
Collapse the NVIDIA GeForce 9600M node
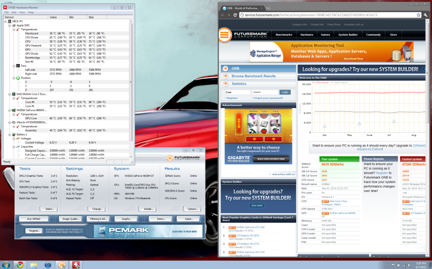coord(10,110)
